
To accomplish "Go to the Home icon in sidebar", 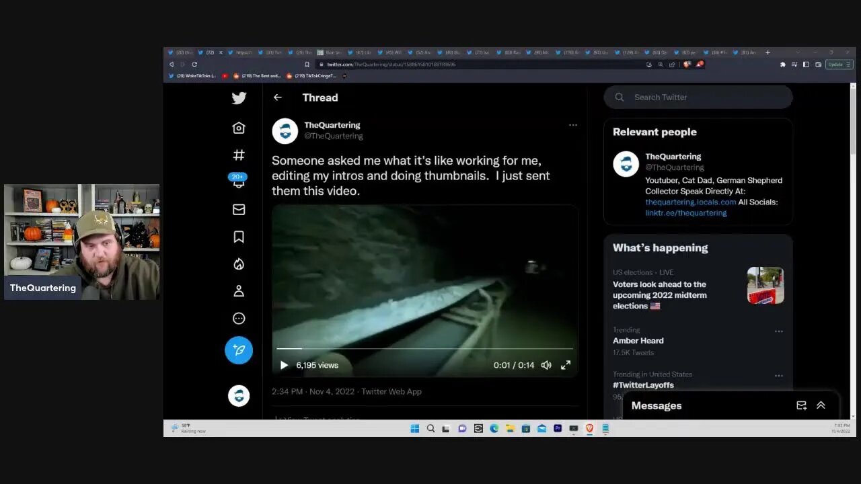I will 239,128.
